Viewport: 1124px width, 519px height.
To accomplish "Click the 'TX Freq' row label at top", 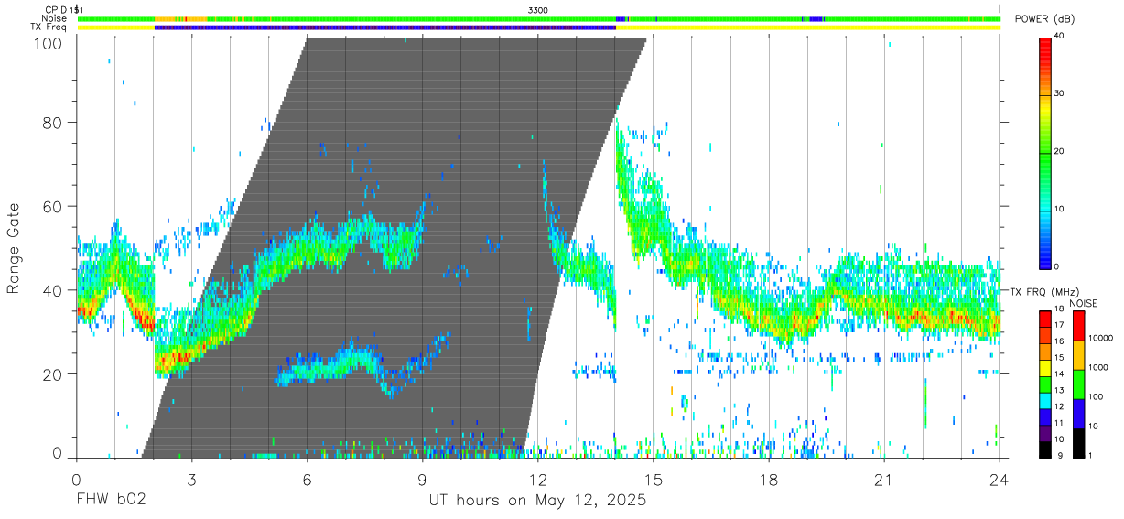I will [49, 27].
